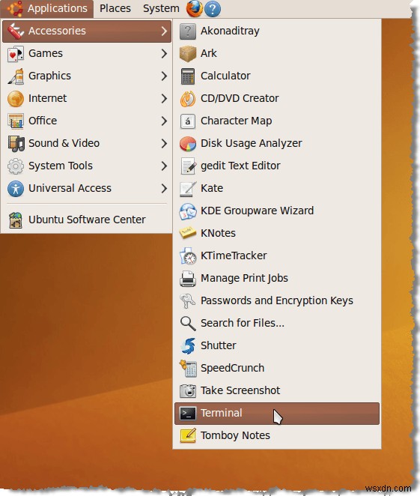Select the System Tools category label
Screen dimensions: 420x496
click(61, 166)
